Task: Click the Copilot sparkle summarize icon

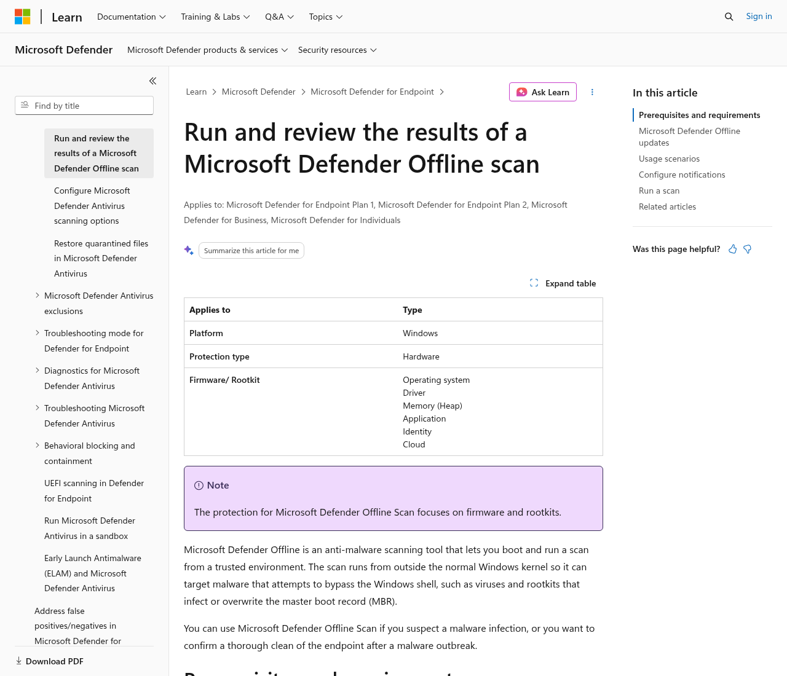Action: click(189, 250)
